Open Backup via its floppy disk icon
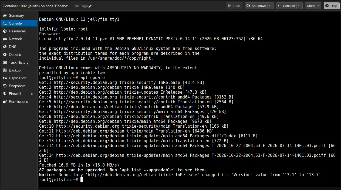This screenshot has width=341, height=190. [x=5, y=70]
